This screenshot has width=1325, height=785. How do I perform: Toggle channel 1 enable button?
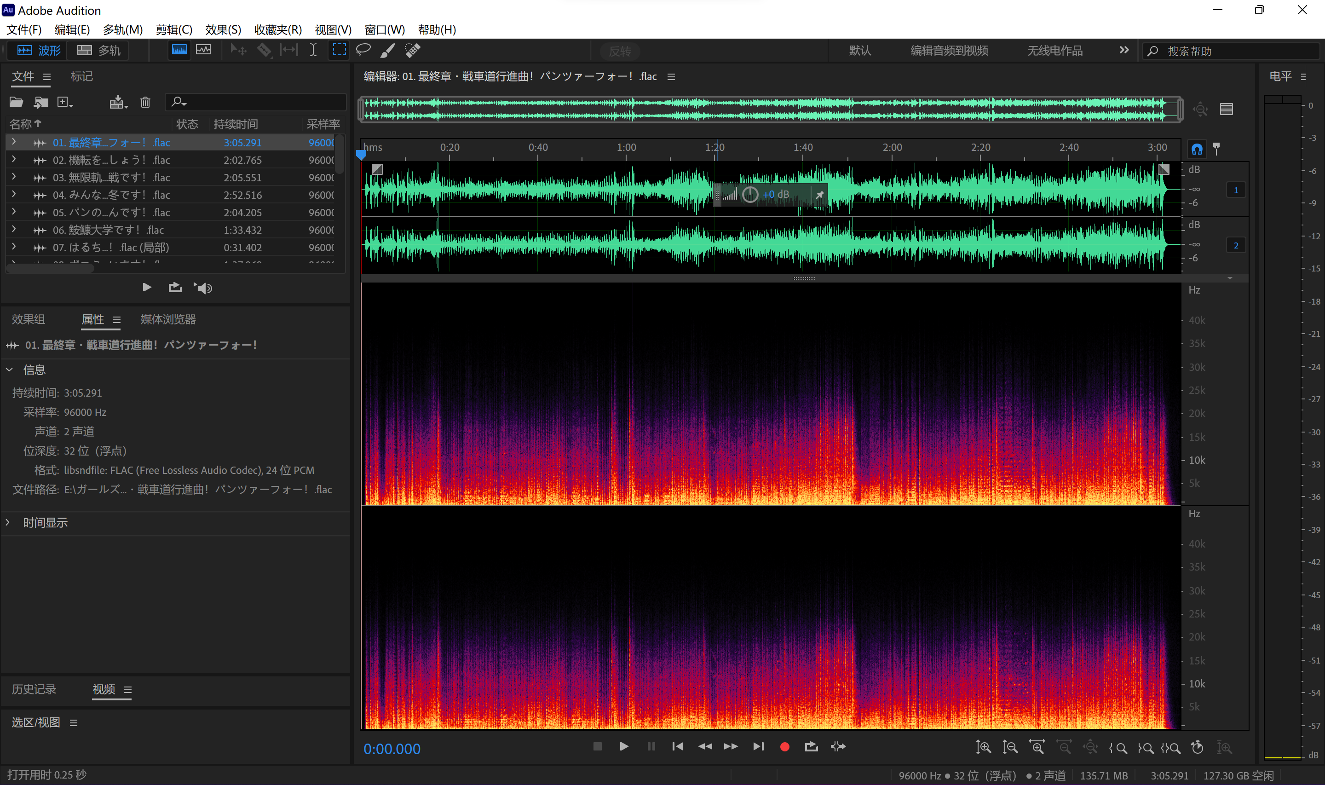(x=1236, y=190)
